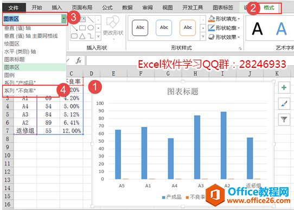This screenshot has width=294, height=210.
Task: Pick the rounded rectangle shape
Action: (x=74, y=36)
